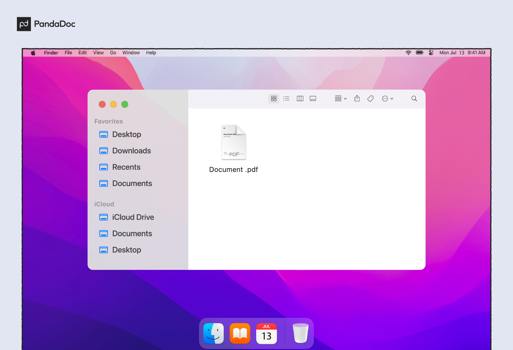
Task: Open the Edit menu
Action: click(x=82, y=53)
